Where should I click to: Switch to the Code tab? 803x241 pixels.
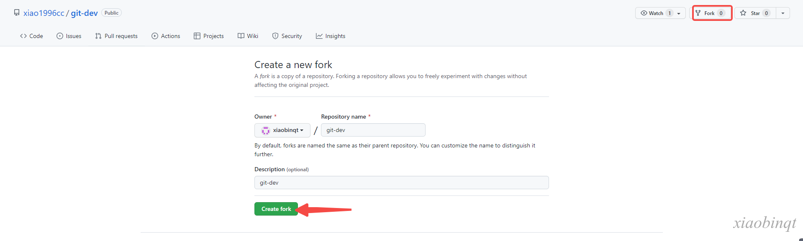[x=31, y=36]
